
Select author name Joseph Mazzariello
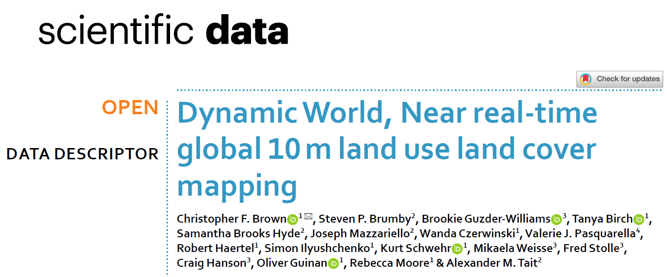tap(360, 234)
